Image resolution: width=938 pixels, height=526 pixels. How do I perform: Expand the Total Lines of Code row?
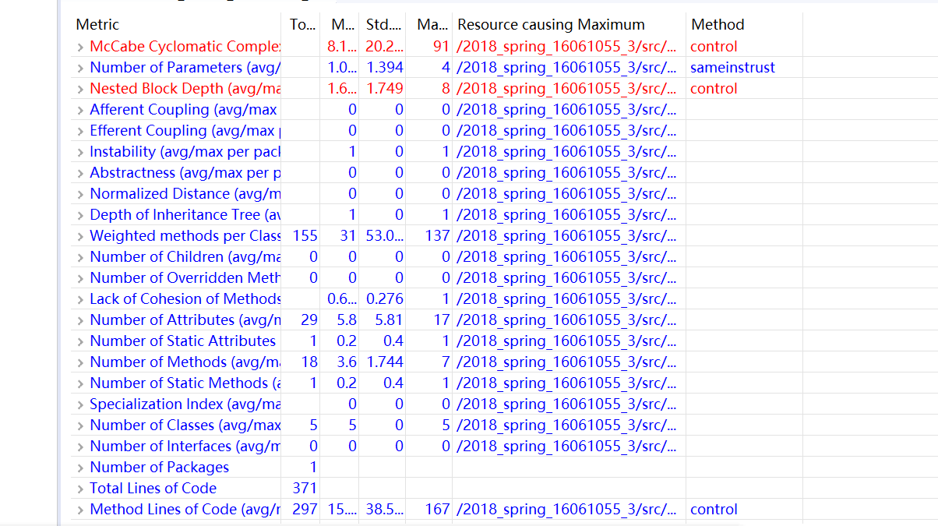(x=80, y=489)
